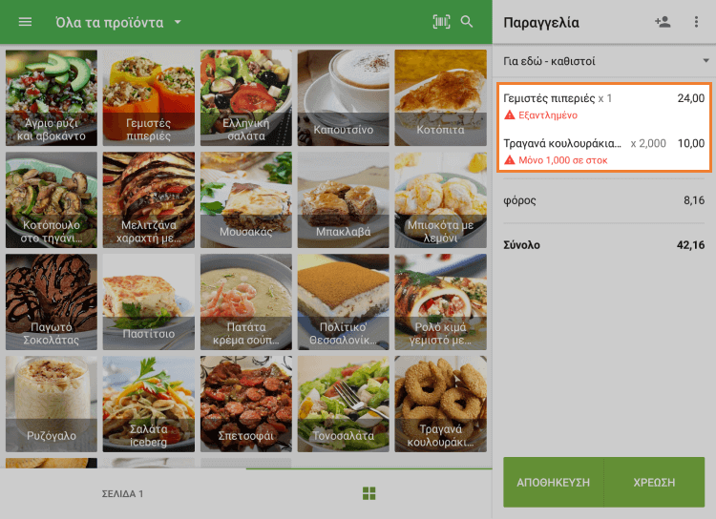Click warning icon beside Μόνο 1,000 σε στοκ

point(509,160)
